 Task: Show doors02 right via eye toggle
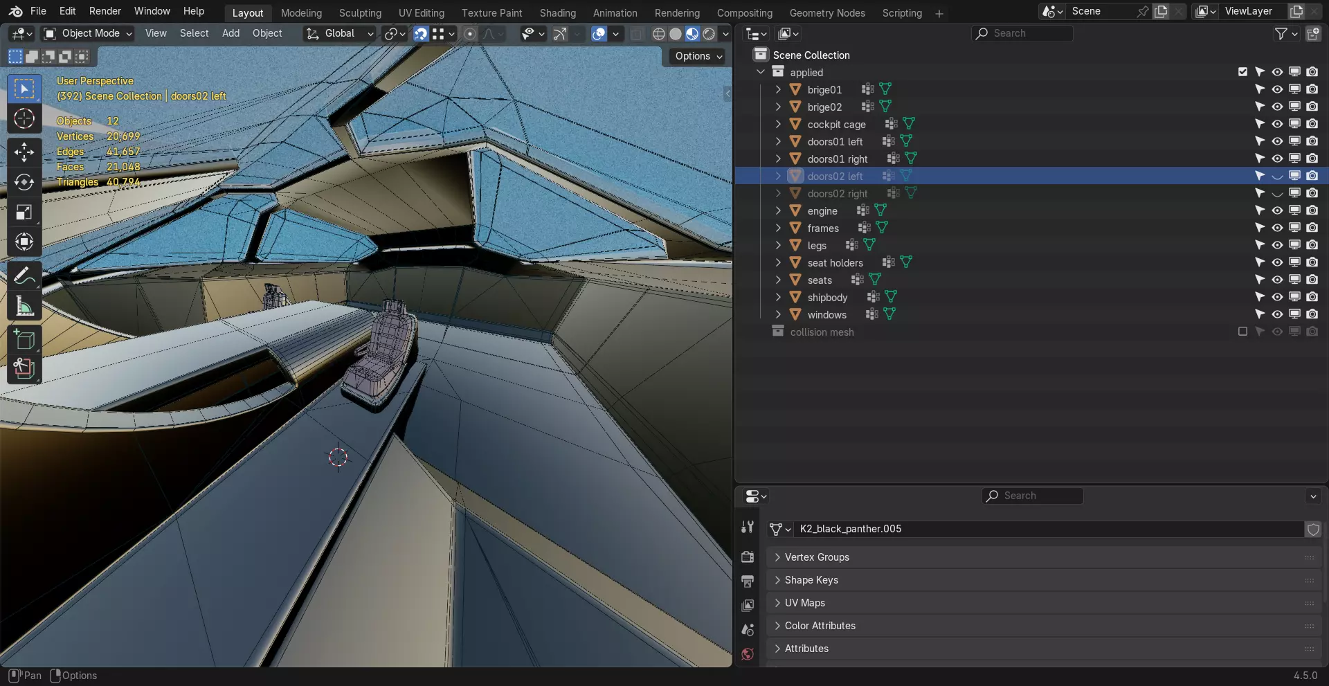[1277, 193]
